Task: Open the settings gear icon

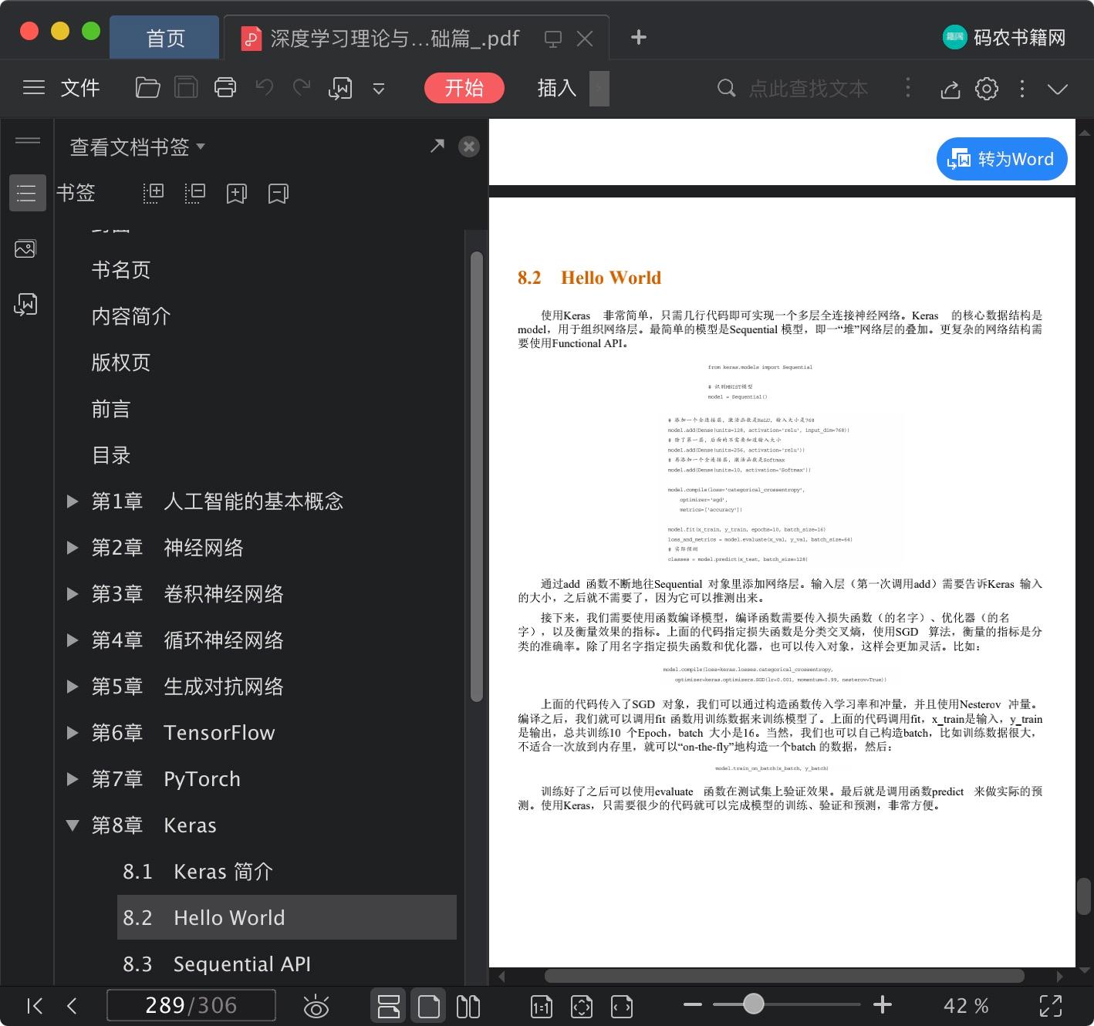Action: (x=987, y=89)
